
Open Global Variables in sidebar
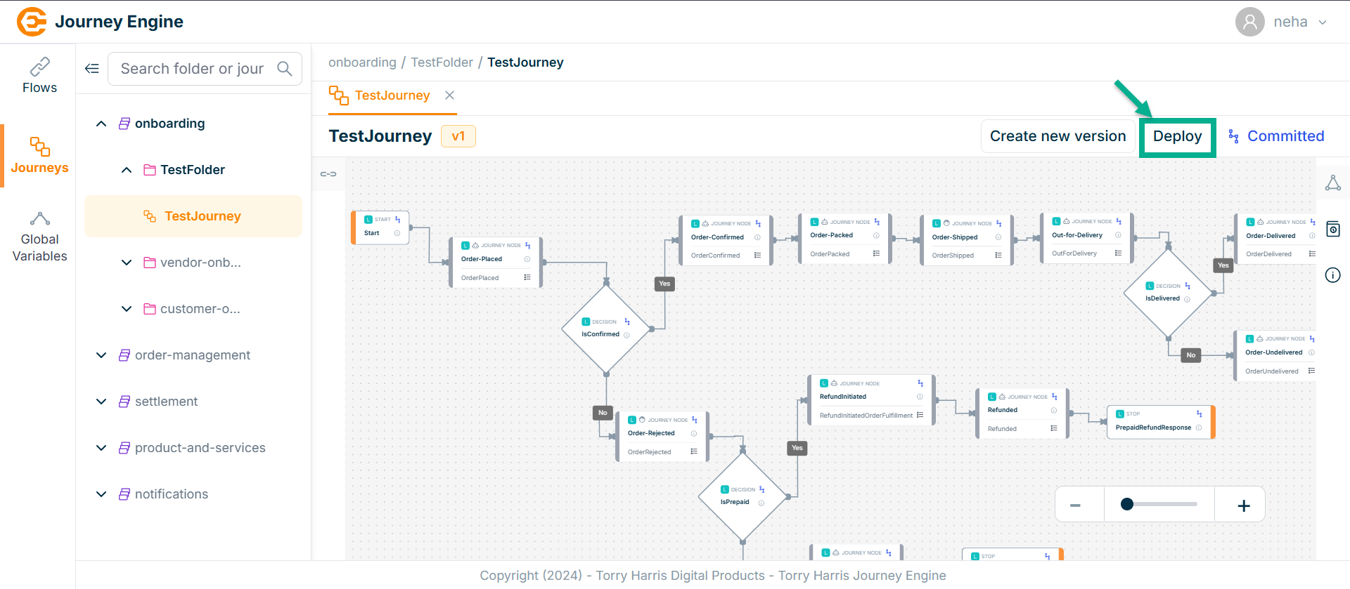pyautogui.click(x=39, y=237)
